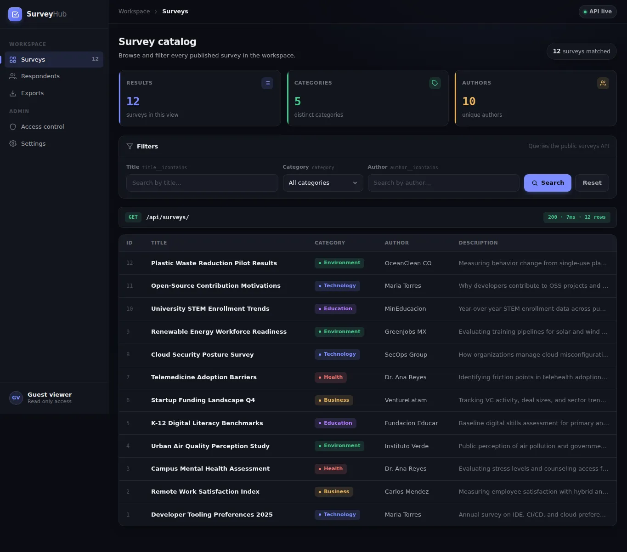
Task: Select Developer Tooling Preferences 2025 title
Action: (212, 515)
